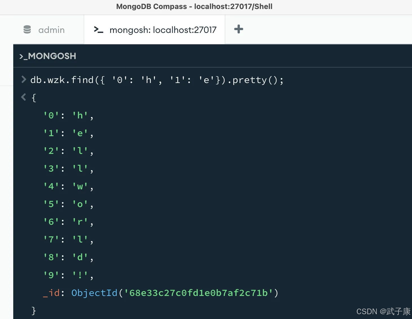Select the '0': 'h' output line
Image resolution: width=412 pixels, height=319 pixels.
point(68,116)
